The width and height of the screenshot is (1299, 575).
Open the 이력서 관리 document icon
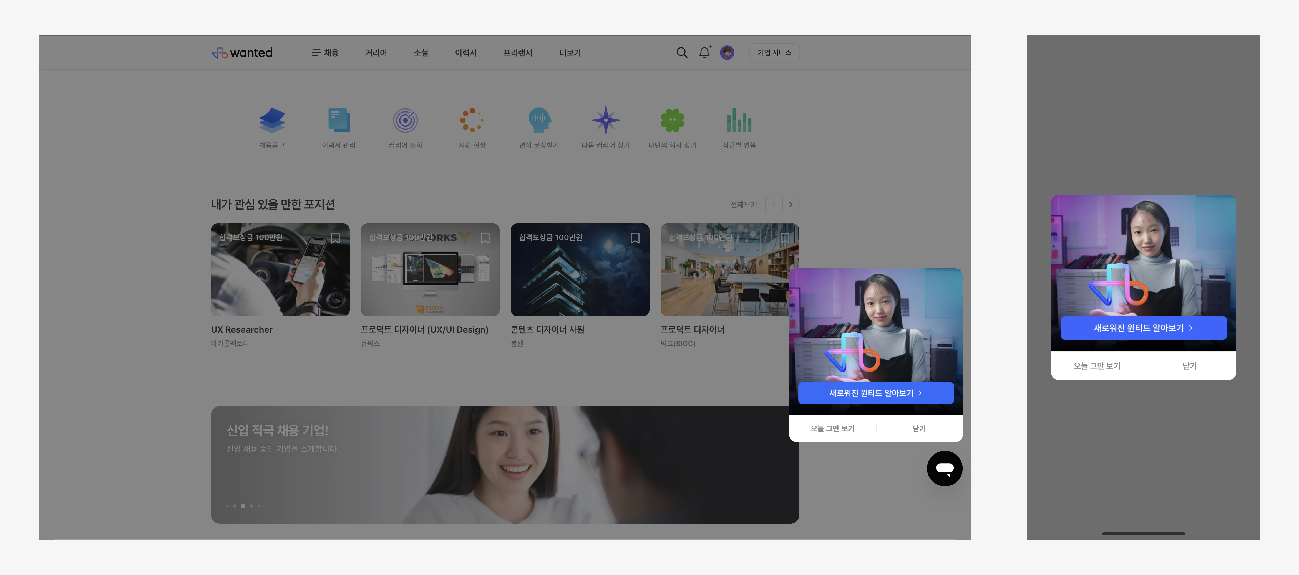(339, 120)
